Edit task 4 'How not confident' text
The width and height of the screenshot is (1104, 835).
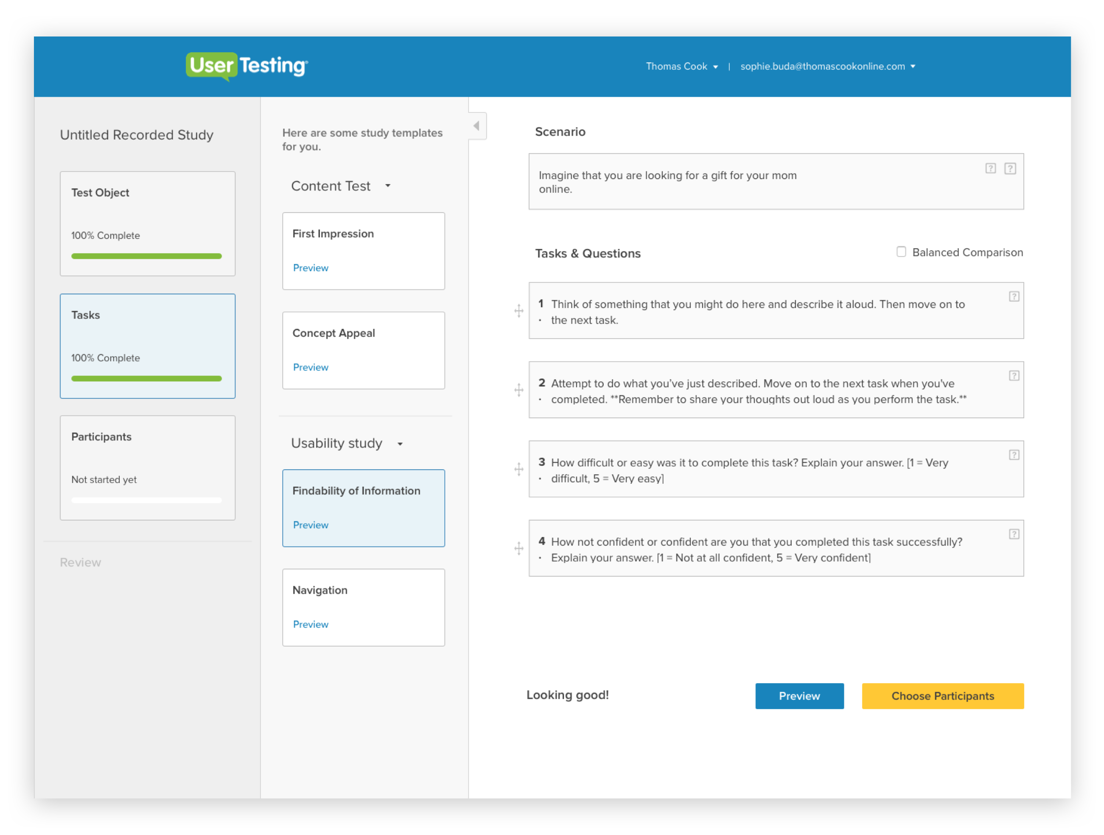(x=776, y=549)
